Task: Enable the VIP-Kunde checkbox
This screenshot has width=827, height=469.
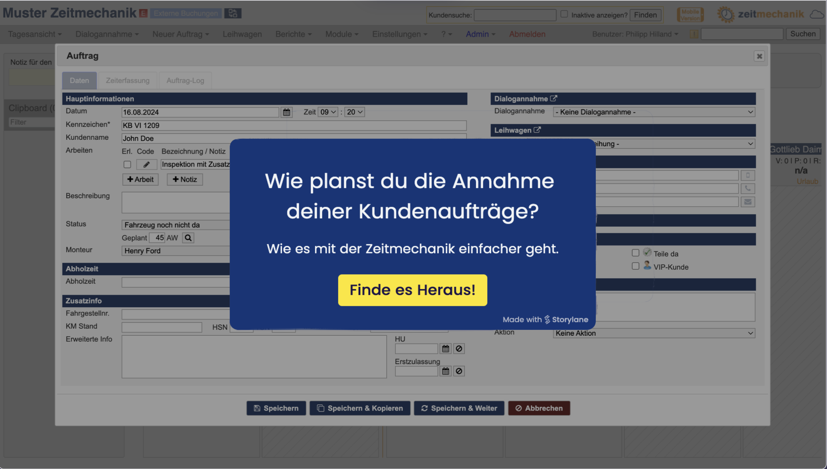Action: (x=635, y=266)
